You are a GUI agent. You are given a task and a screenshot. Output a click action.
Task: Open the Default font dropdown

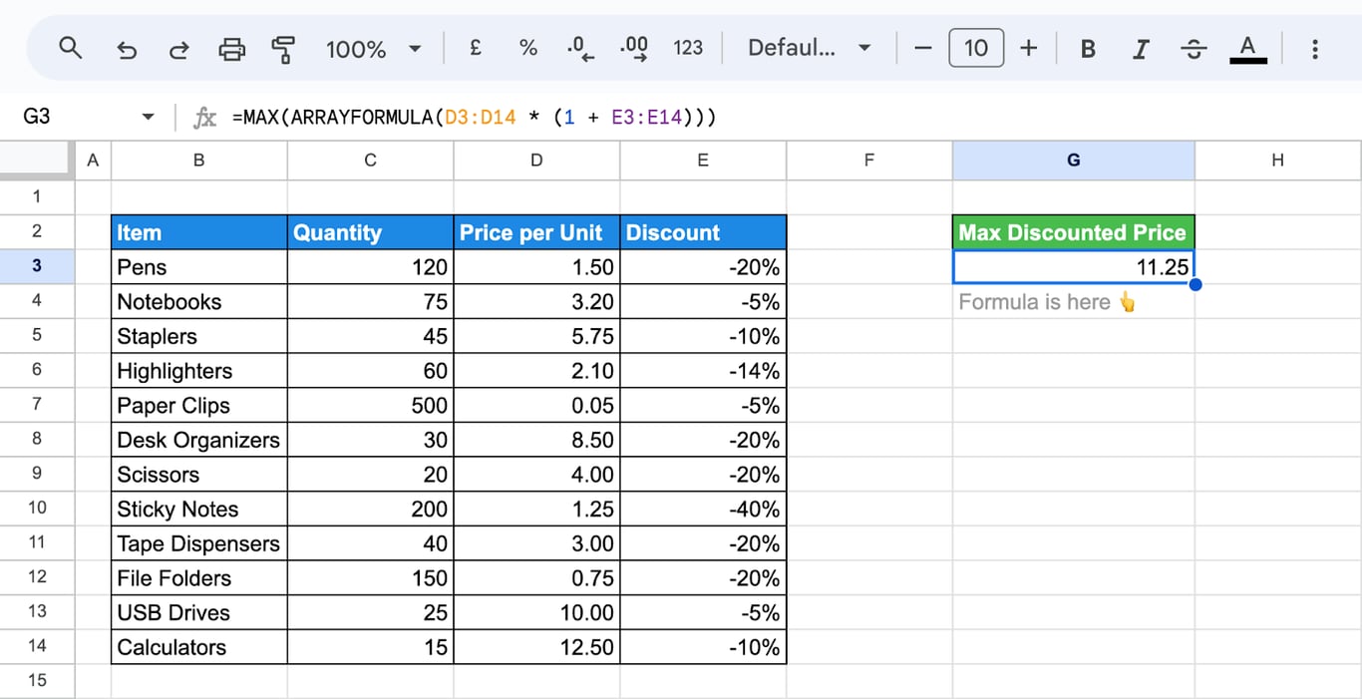[x=810, y=47]
